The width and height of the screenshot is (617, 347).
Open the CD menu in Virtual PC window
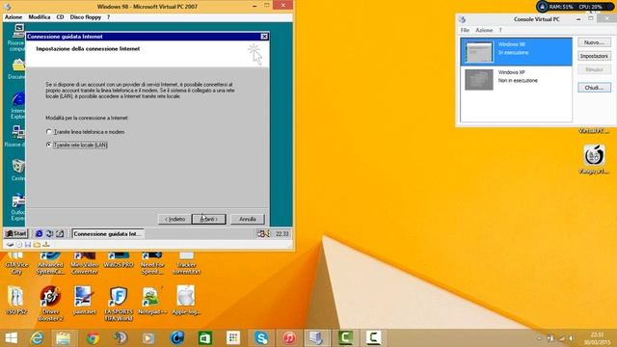click(60, 17)
